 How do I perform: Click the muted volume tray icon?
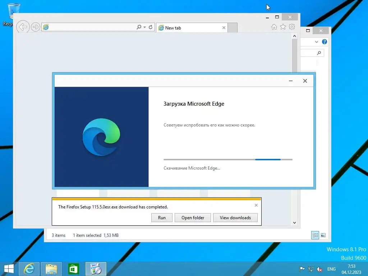coord(319,269)
